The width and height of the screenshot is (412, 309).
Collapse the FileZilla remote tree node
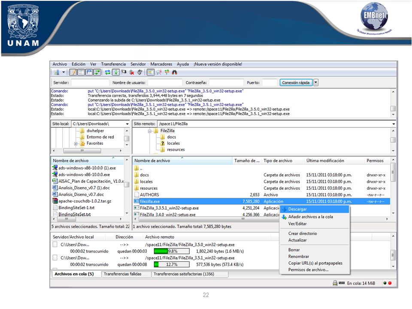click(149, 131)
